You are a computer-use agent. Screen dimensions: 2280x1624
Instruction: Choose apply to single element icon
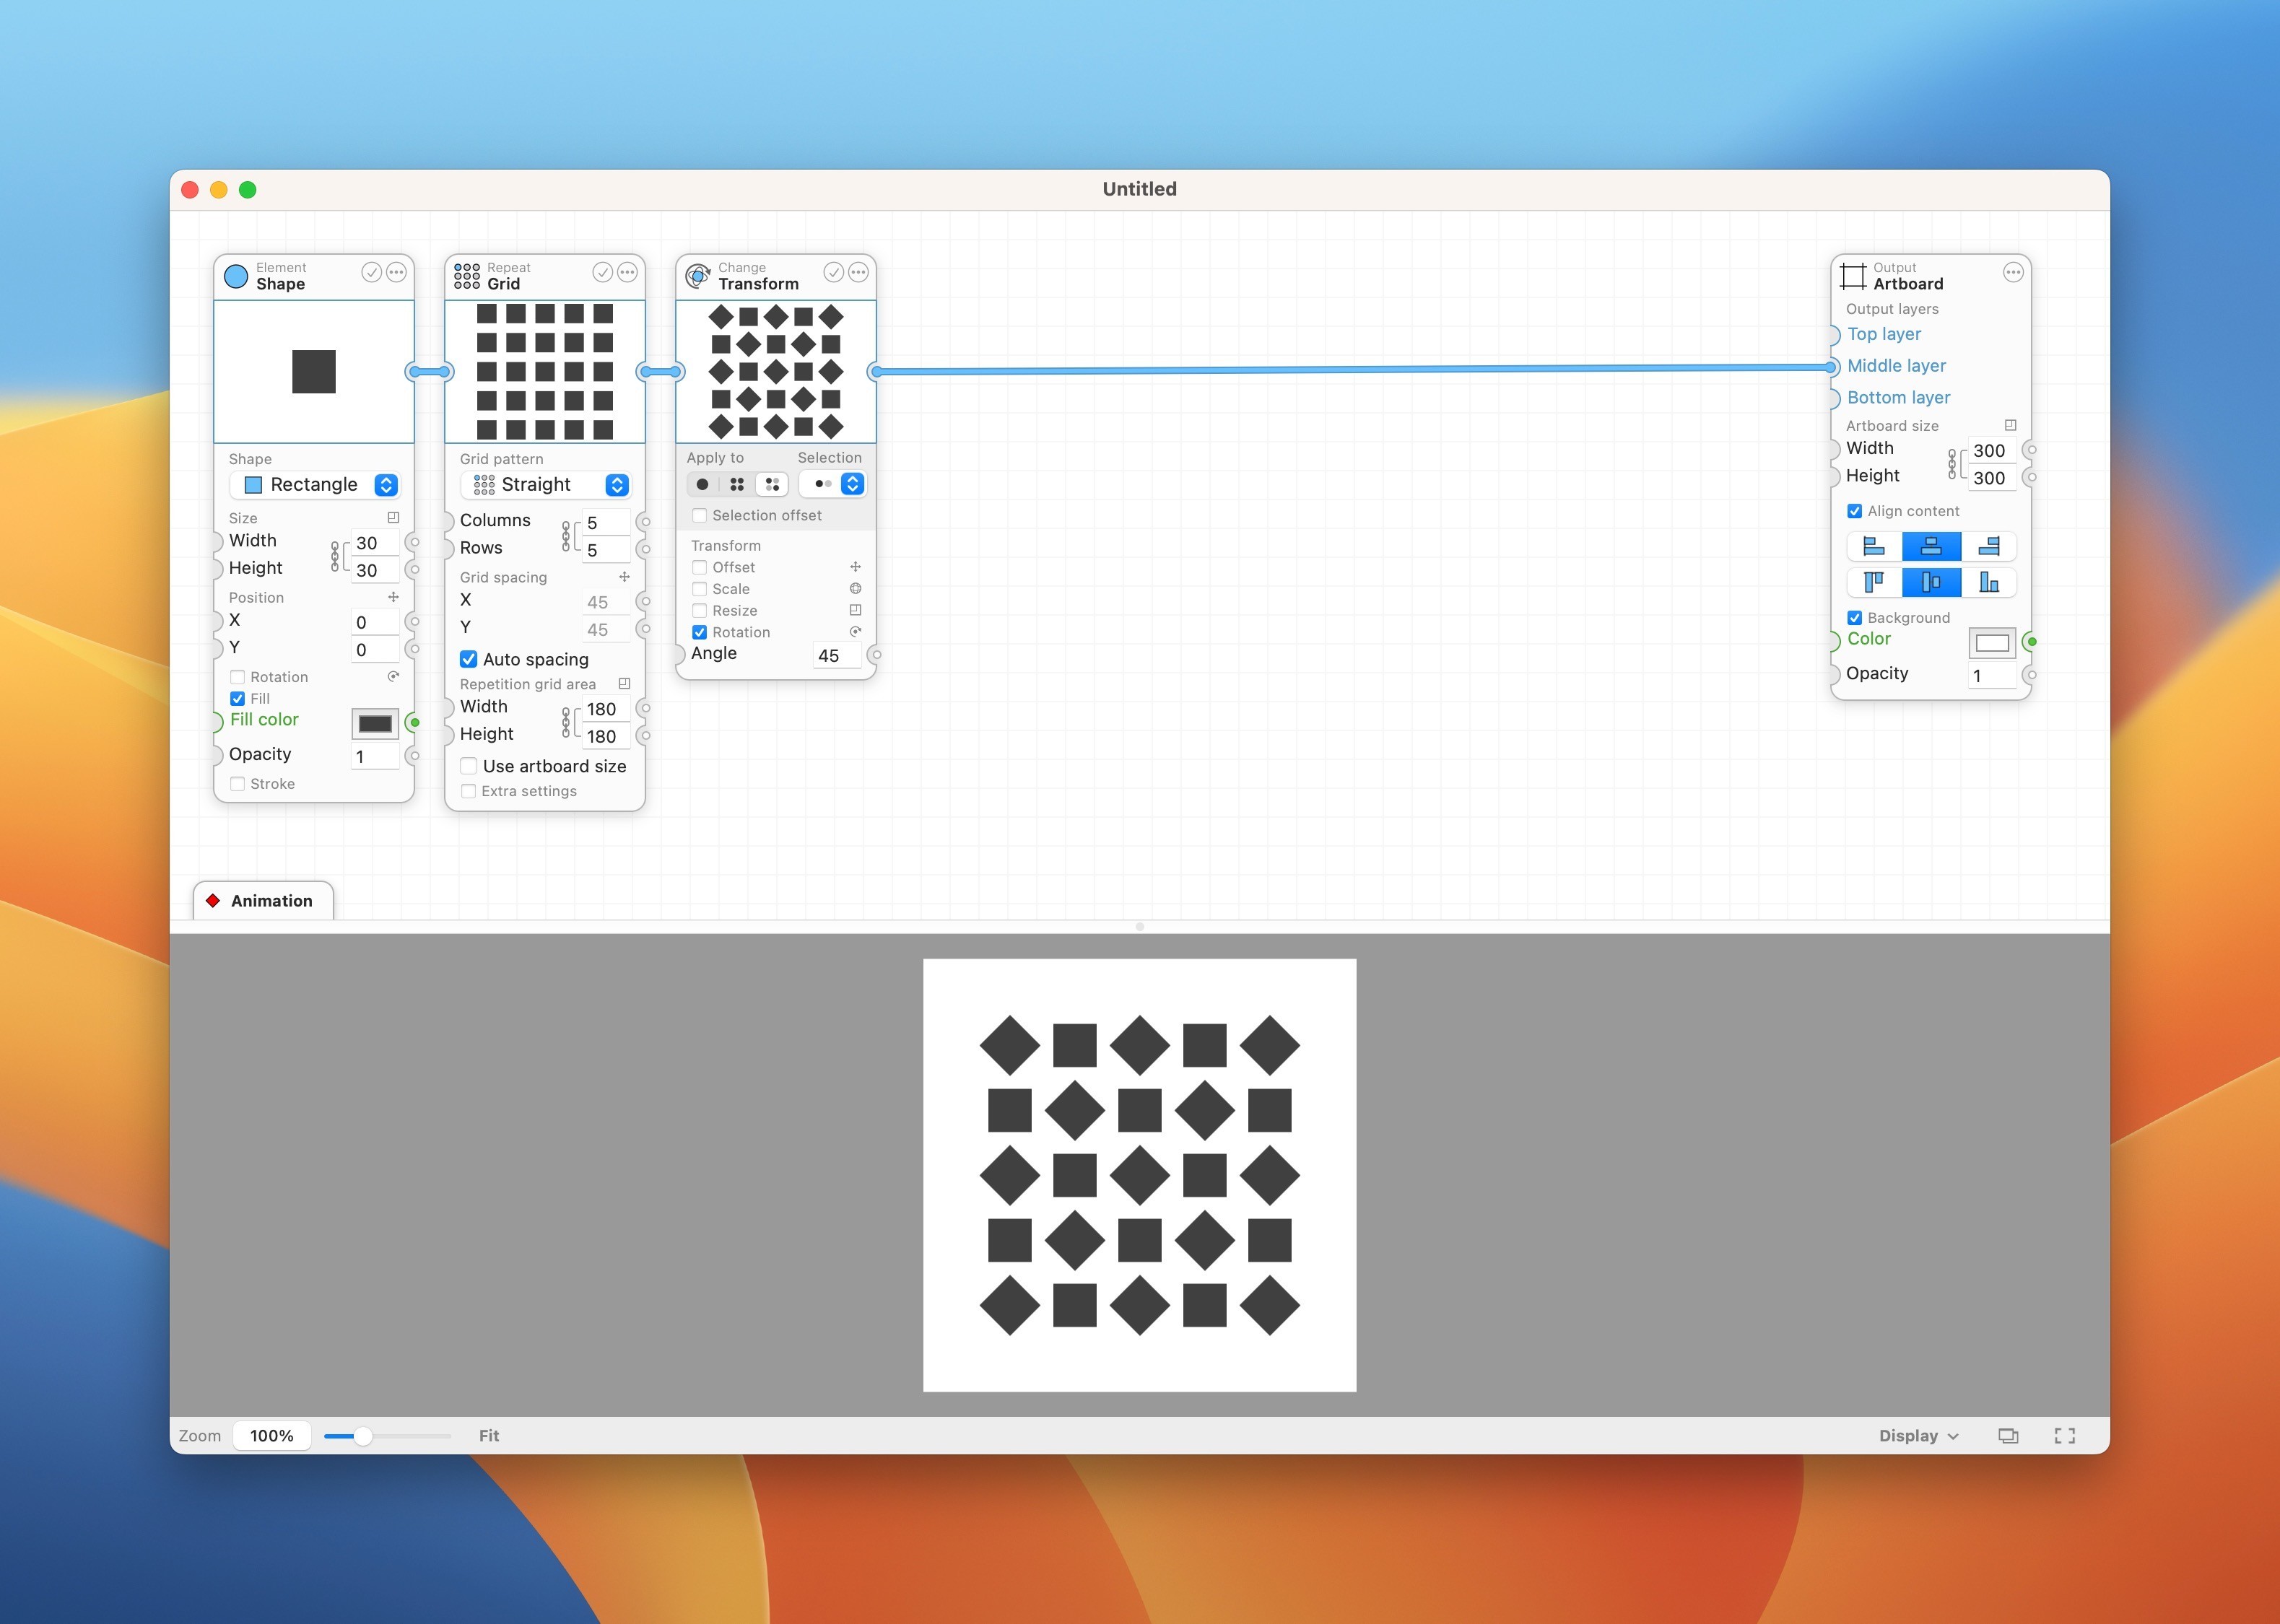pyautogui.click(x=702, y=484)
